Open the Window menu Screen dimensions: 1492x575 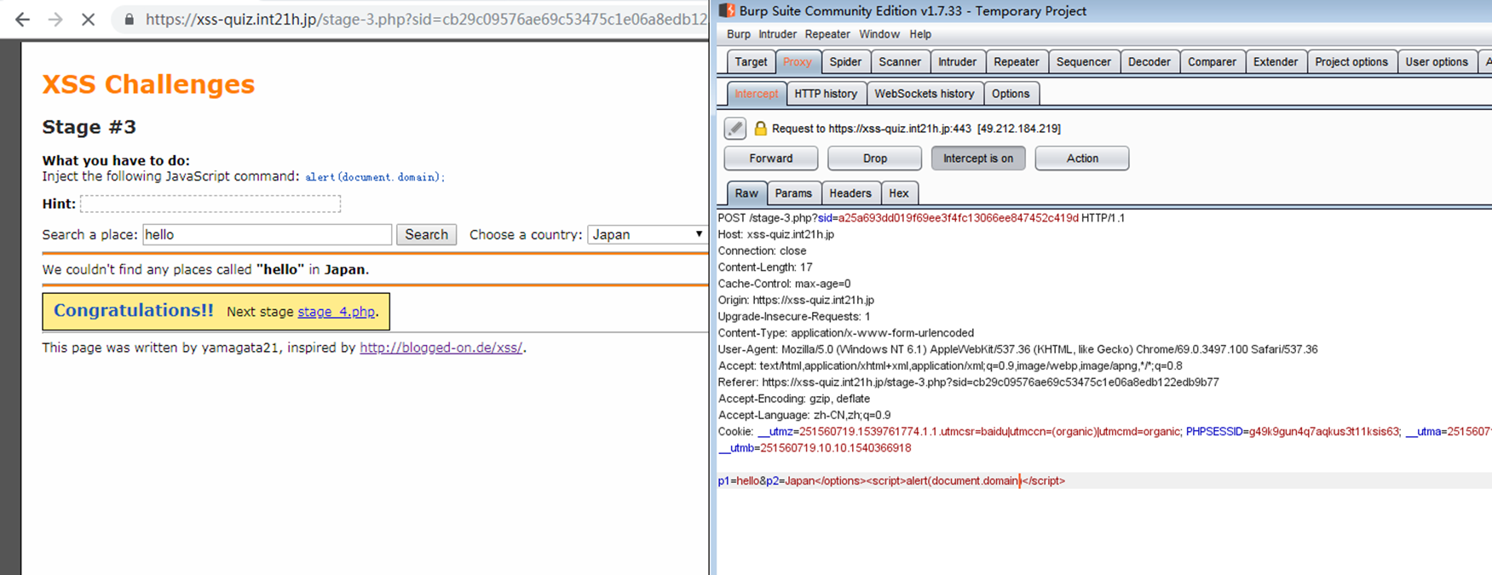click(x=879, y=34)
